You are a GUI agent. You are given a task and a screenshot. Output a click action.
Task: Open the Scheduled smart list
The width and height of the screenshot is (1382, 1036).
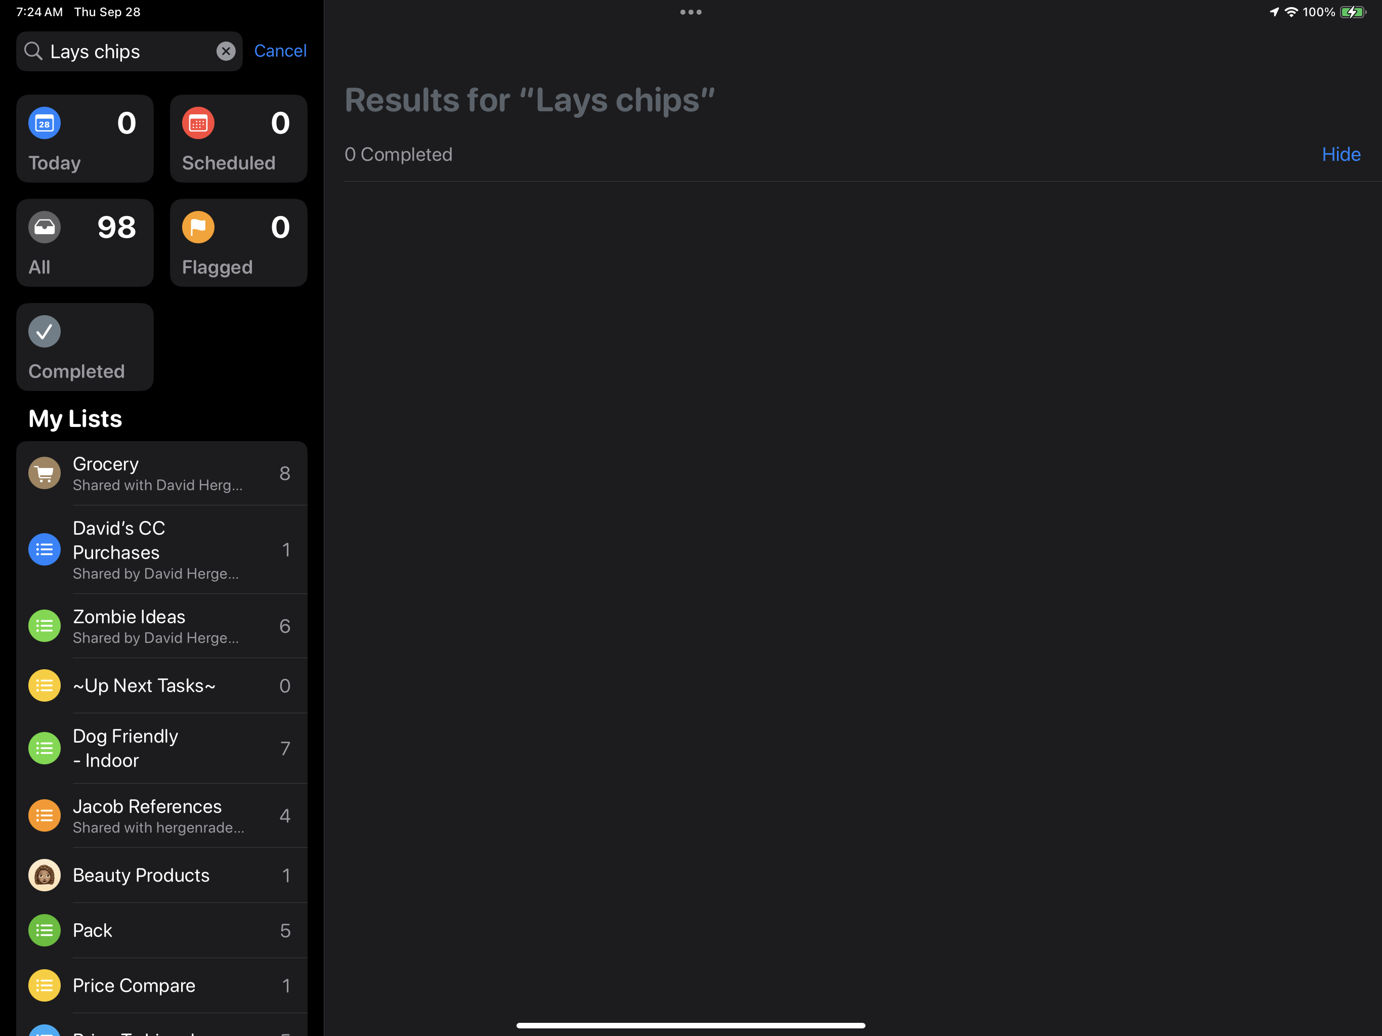click(239, 139)
